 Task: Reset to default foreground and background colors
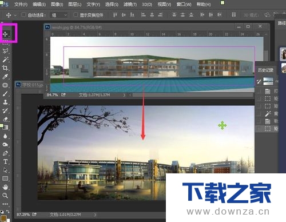(x=2, y=212)
